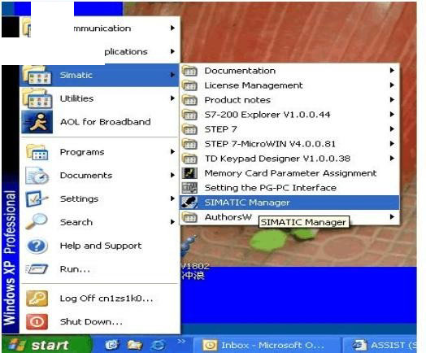Image resolution: width=426 pixels, height=353 pixels.
Task: Click the S7-200 Explorer folder icon
Action: click(189, 115)
